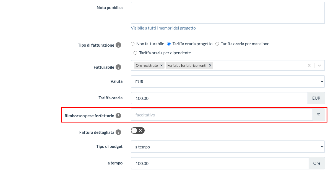Screen dimensions: 336x173
Task: Remove the 'Ore registrate' tag
Action: tap(162, 65)
